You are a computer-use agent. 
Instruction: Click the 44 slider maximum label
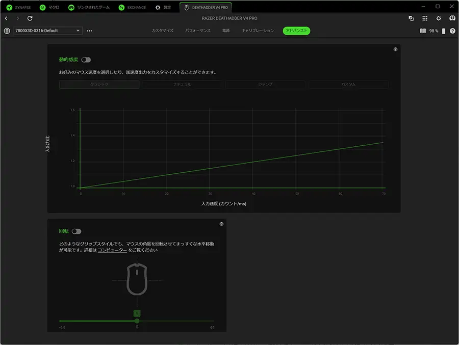click(212, 328)
